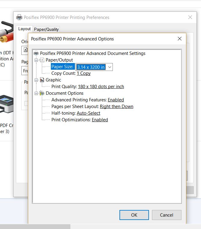Confirm with the OK button

point(134,215)
